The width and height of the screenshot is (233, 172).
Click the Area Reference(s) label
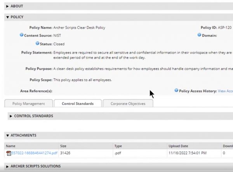click(36, 91)
